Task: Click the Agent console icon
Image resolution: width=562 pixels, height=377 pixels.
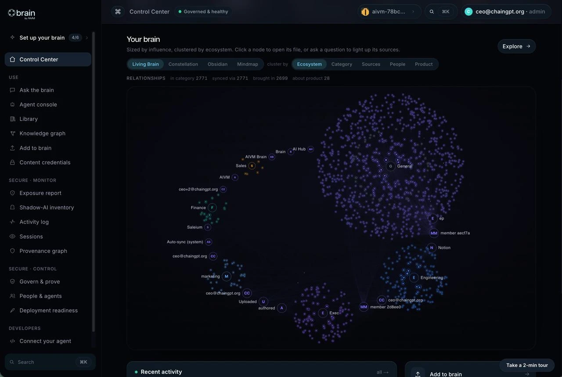Action: pyautogui.click(x=12, y=104)
